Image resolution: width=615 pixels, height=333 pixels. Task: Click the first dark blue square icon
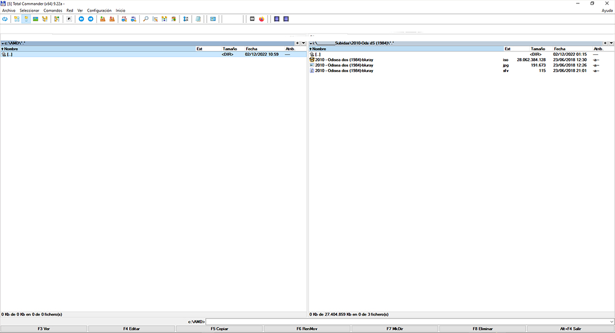click(277, 19)
